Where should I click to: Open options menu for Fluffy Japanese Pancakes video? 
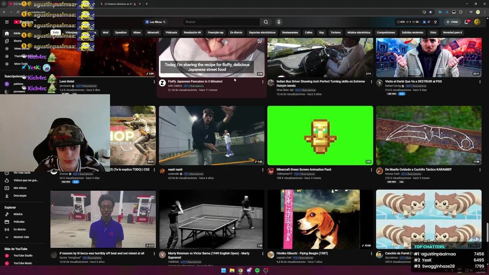pos(262,82)
